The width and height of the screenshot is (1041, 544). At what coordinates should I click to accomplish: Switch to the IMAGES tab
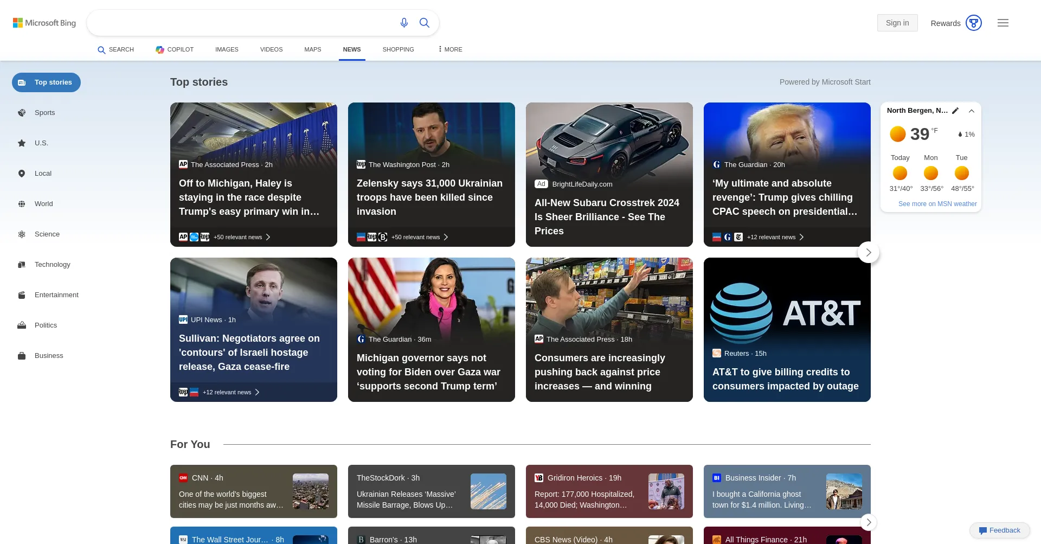coord(227,49)
